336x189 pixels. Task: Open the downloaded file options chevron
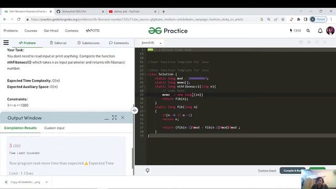pyautogui.click(x=47, y=182)
